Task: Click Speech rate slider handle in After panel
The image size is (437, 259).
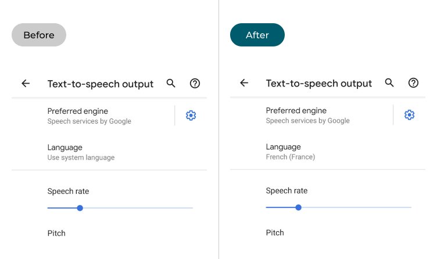Action: pos(298,207)
